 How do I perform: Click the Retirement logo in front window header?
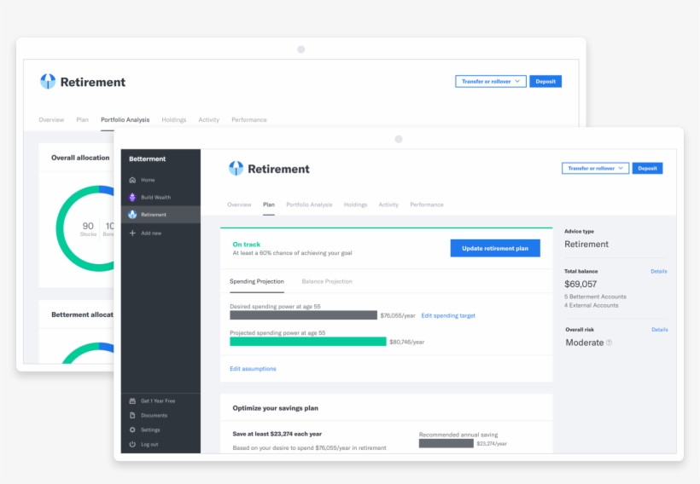236,169
